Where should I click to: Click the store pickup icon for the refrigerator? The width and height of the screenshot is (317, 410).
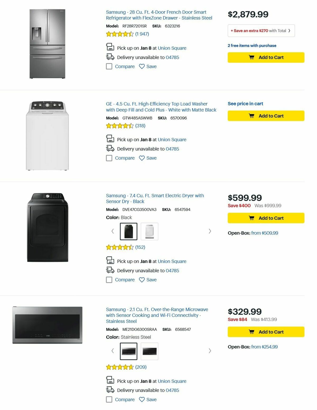click(x=110, y=47)
